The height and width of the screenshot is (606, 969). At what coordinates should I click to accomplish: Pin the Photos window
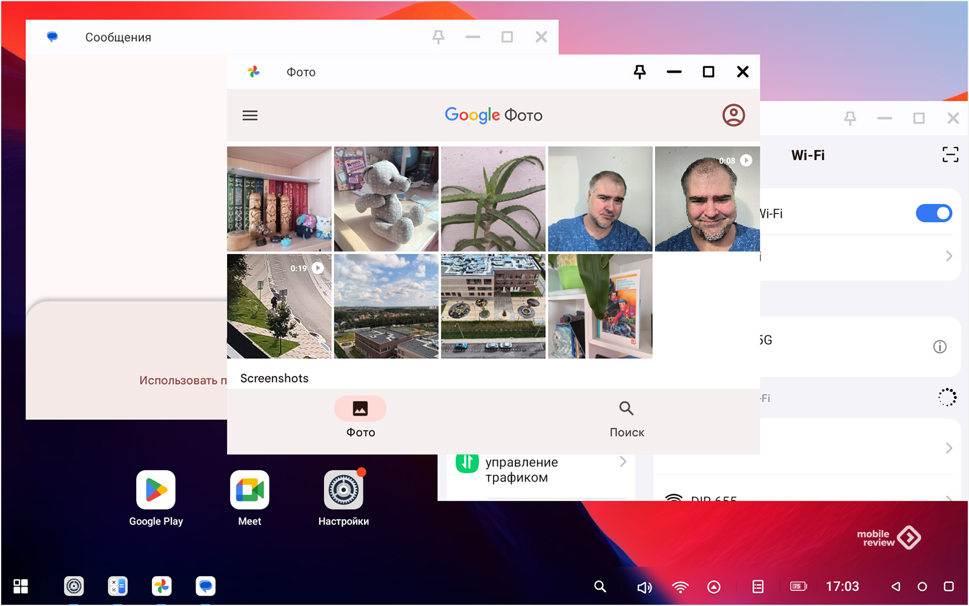[640, 72]
